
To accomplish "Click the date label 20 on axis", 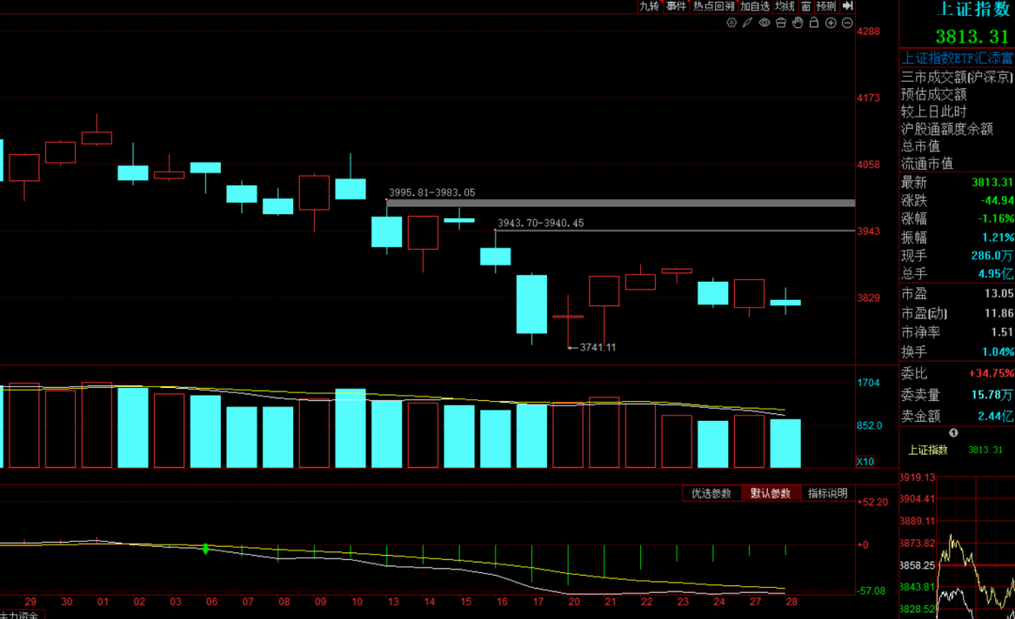I will coord(574,601).
